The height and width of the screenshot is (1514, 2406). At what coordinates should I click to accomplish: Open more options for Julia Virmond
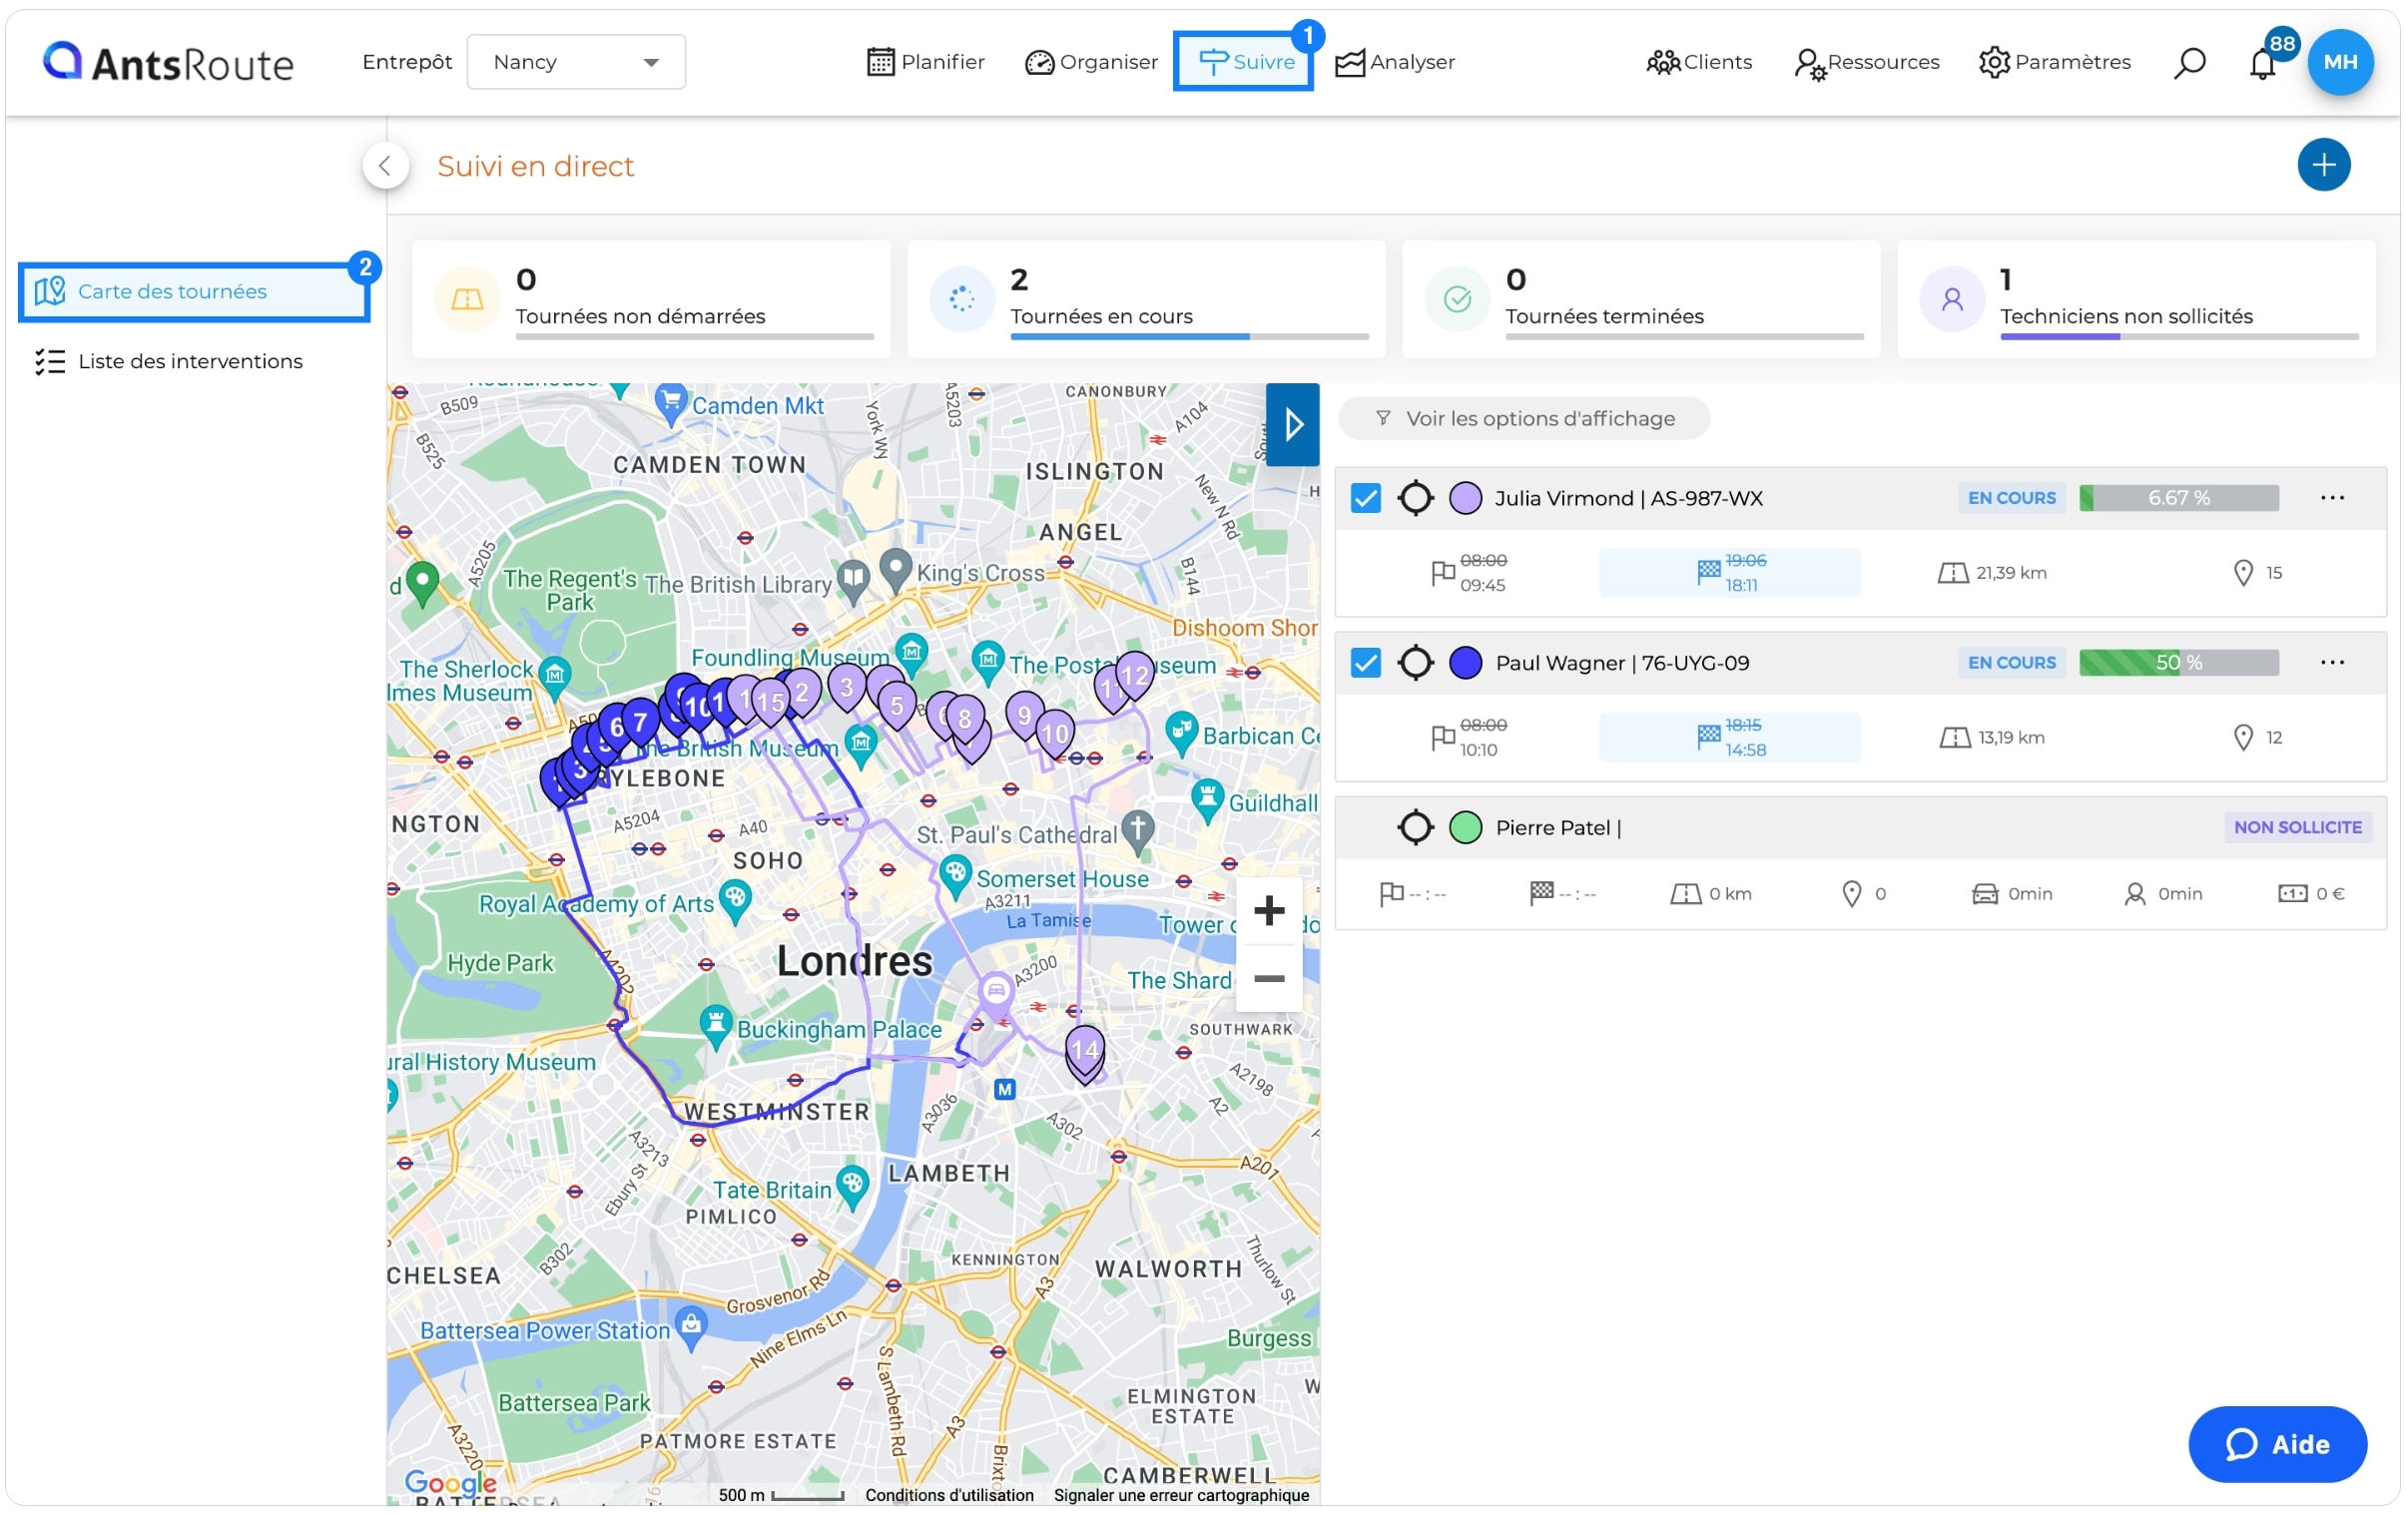[2332, 497]
